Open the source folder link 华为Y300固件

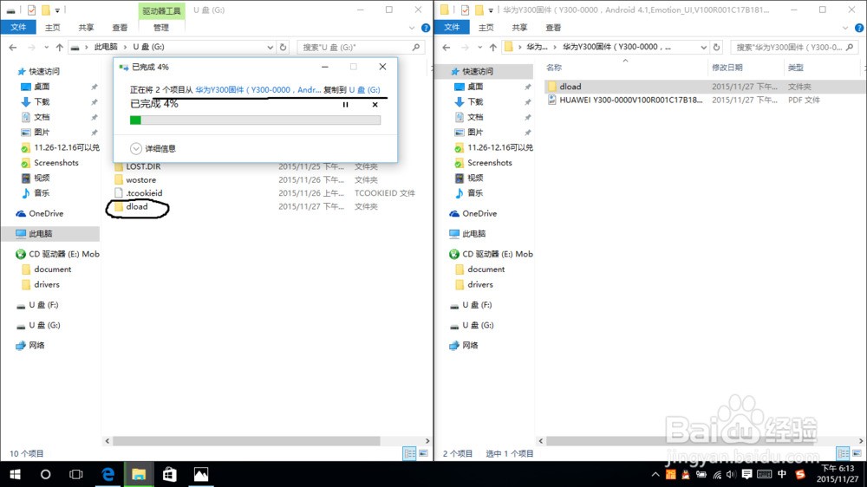coord(257,89)
